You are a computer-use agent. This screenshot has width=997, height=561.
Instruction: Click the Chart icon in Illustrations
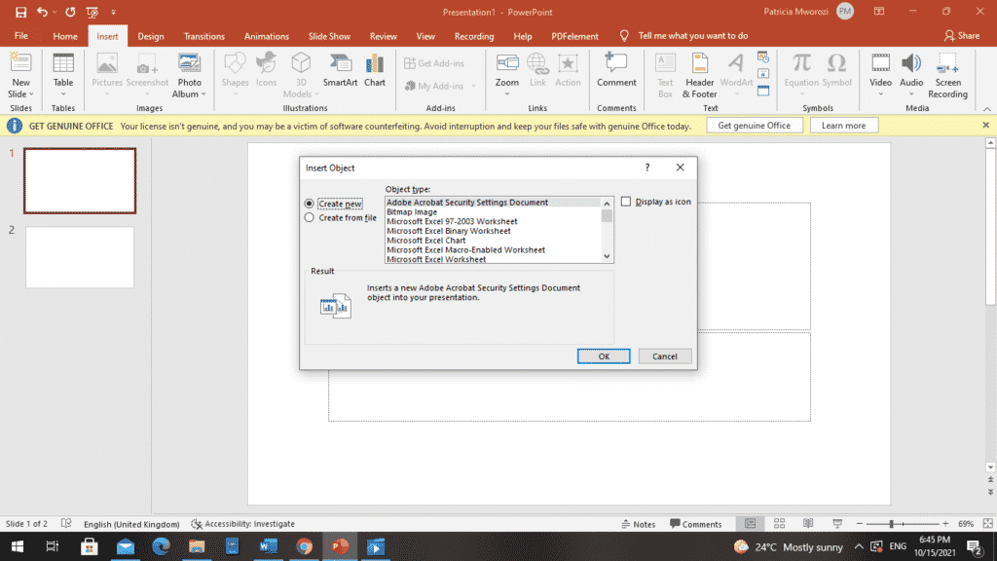pos(375,71)
